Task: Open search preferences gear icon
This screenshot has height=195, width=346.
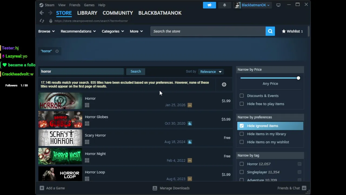Action: 224,84
